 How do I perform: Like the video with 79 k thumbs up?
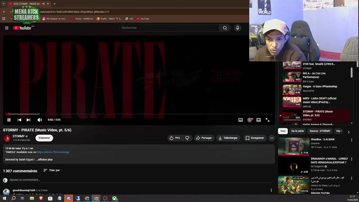pos(174,138)
